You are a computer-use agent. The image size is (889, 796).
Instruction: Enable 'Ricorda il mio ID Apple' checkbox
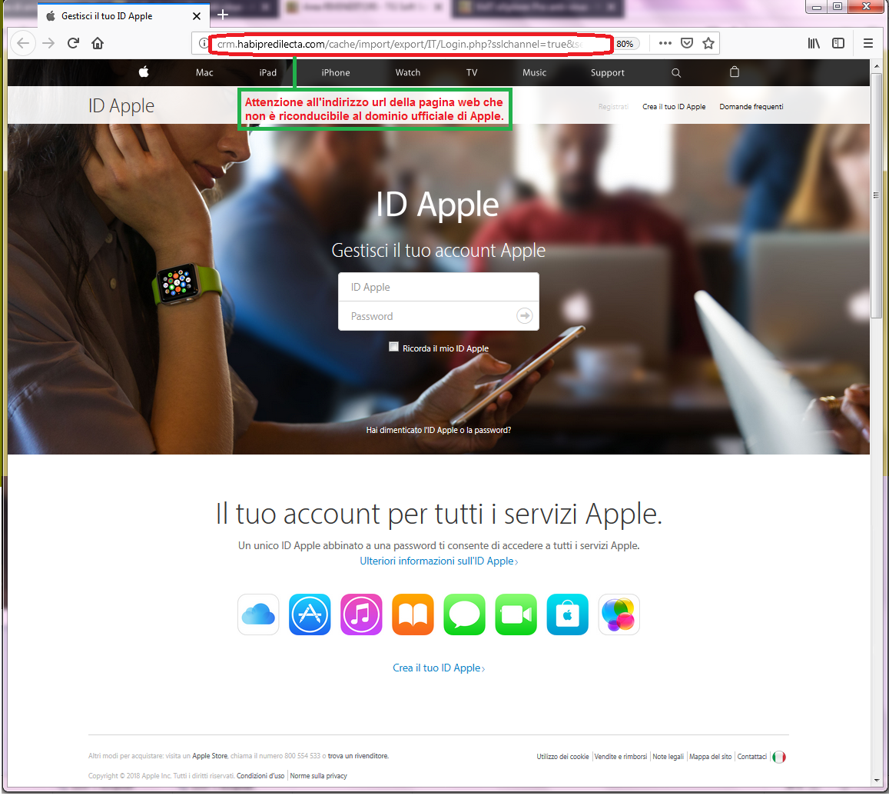(393, 347)
